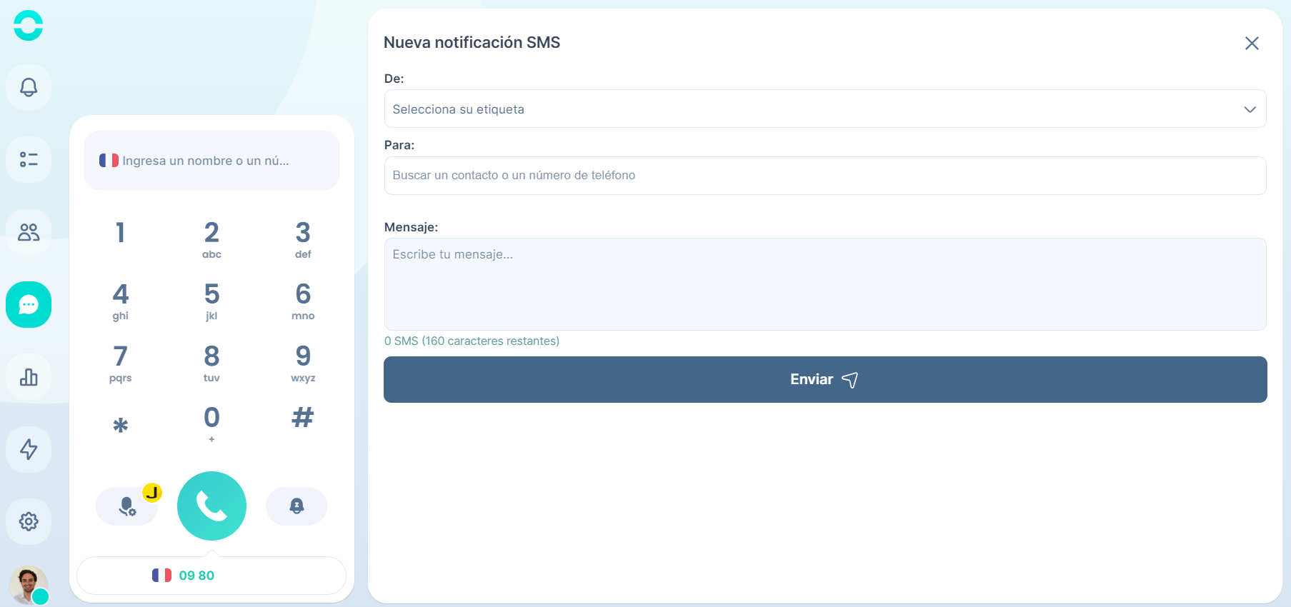The image size is (1291, 607).
Task: Tap keypad digit 9 wxyz
Action: pos(303,363)
